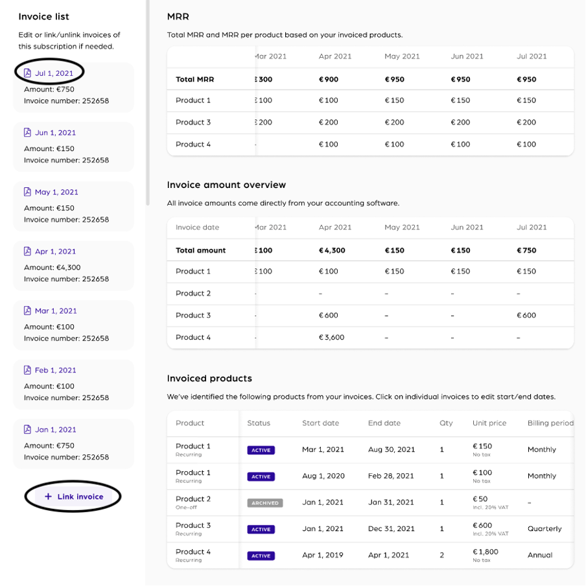Click the Unit price column header
The width and height of the screenshot is (586, 586).
click(x=489, y=423)
